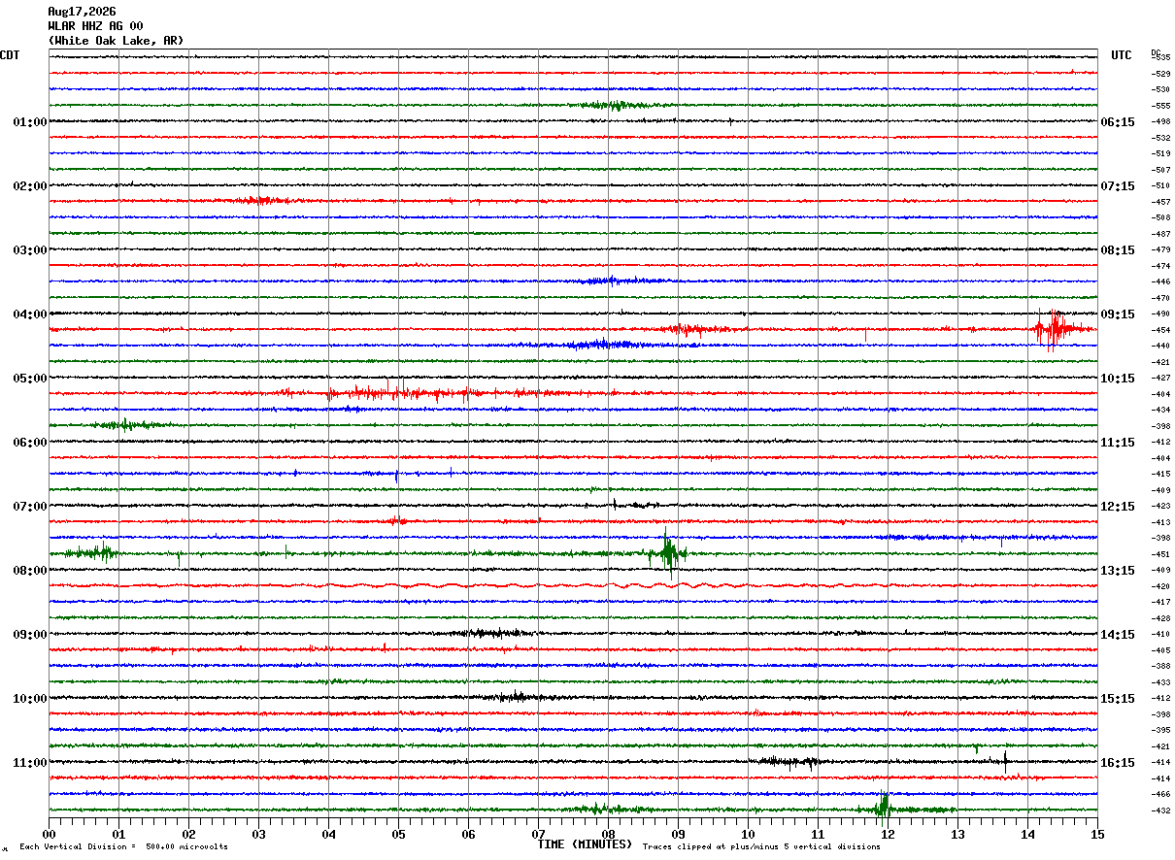1175x860 pixels.
Task: Click the red wavy trace below 08:00
Action: (573, 585)
